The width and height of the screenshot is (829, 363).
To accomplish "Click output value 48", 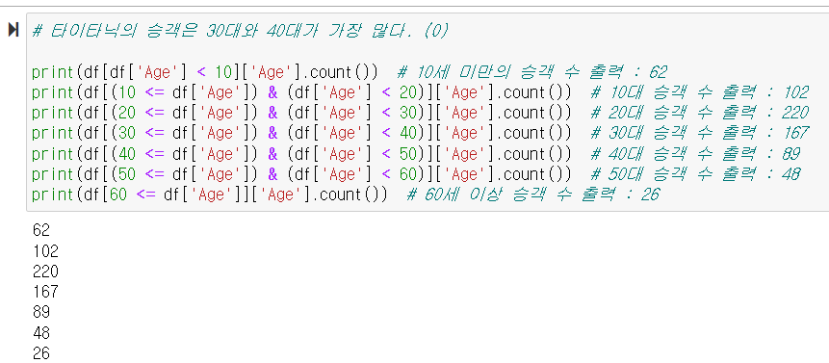I will click(x=40, y=333).
